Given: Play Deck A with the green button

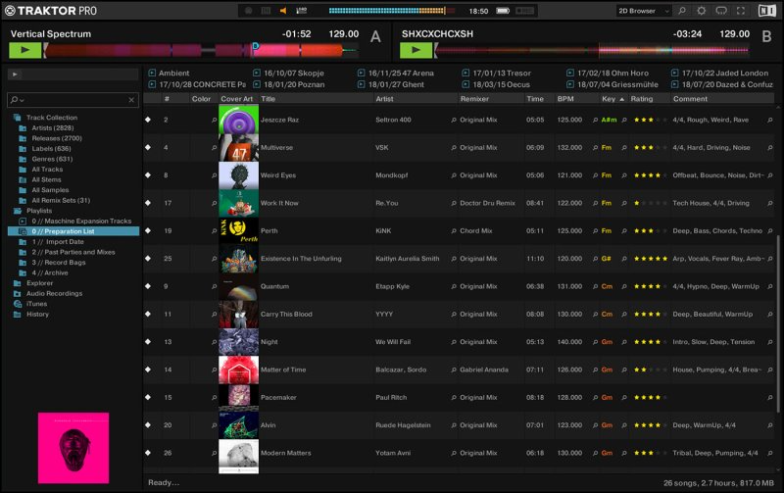Looking at the screenshot, I should (x=25, y=50).
